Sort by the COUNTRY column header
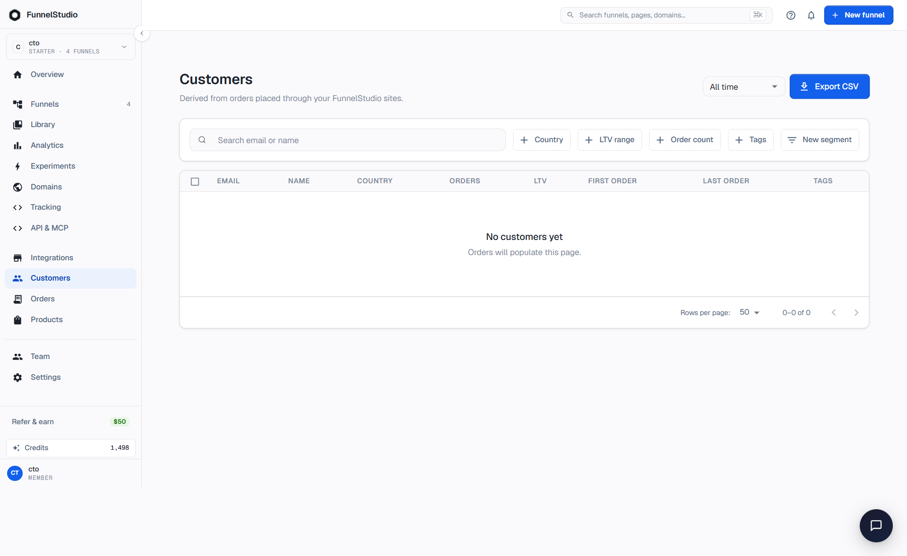This screenshot has width=907, height=556. [x=375, y=181]
